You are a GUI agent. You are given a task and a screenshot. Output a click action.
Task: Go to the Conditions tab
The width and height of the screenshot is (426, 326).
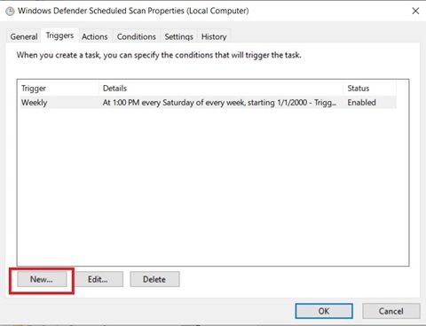pyautogui.click(x=137, y=36)
